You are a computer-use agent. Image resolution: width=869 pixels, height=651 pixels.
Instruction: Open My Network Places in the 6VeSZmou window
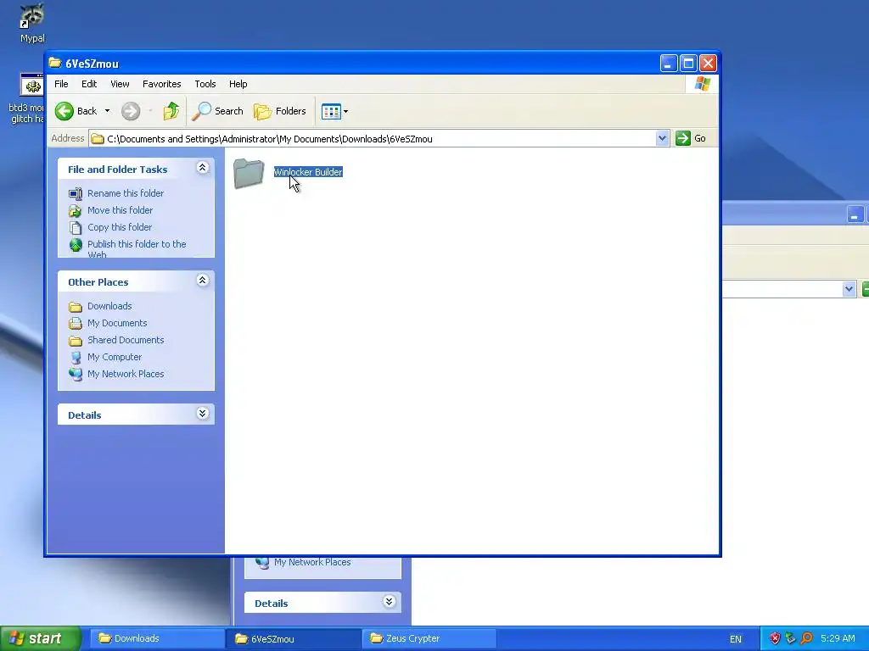tap(126, 374)
